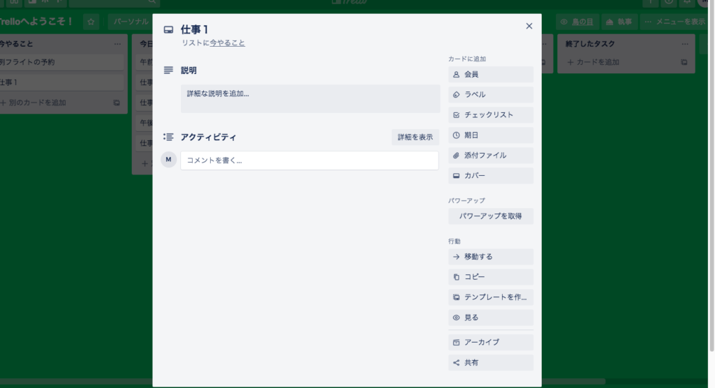The width and height of the screenshot is (715, 388).
Task: Make a template with テンプレートを作...
Action: (491, 297)
